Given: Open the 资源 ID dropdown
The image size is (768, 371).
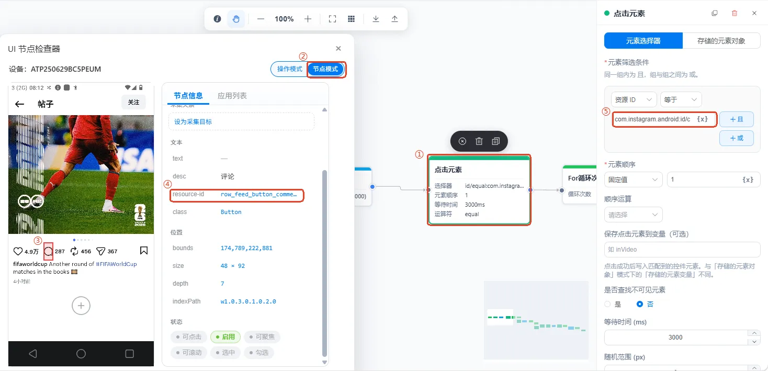Looking at the screenshot, I should [x=634, y=99].
